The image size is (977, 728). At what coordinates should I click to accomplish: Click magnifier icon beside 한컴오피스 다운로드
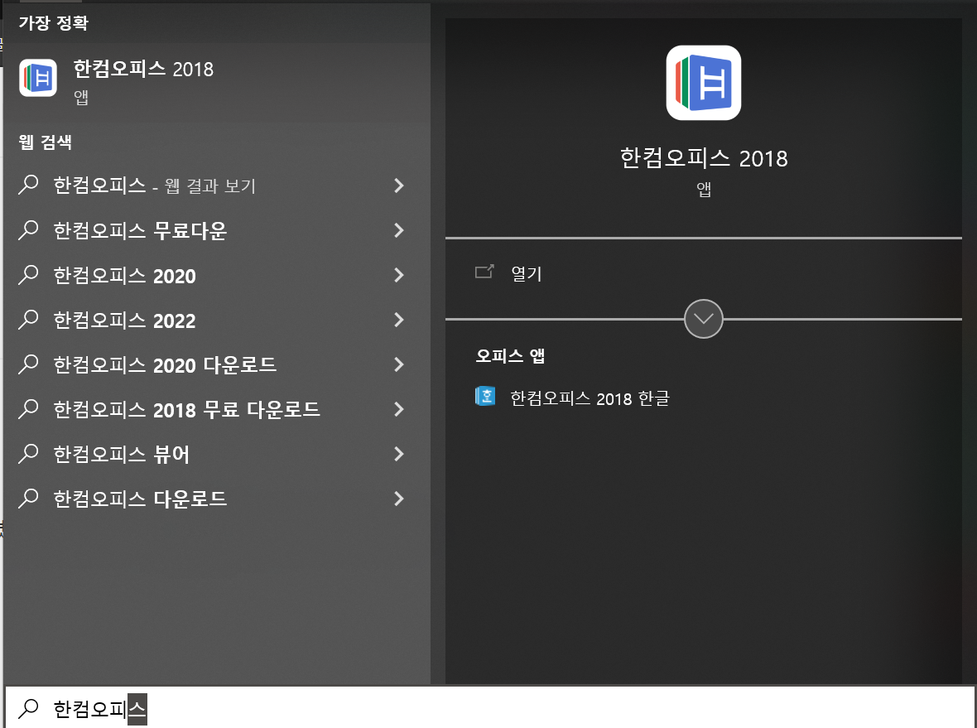[29, 499]
